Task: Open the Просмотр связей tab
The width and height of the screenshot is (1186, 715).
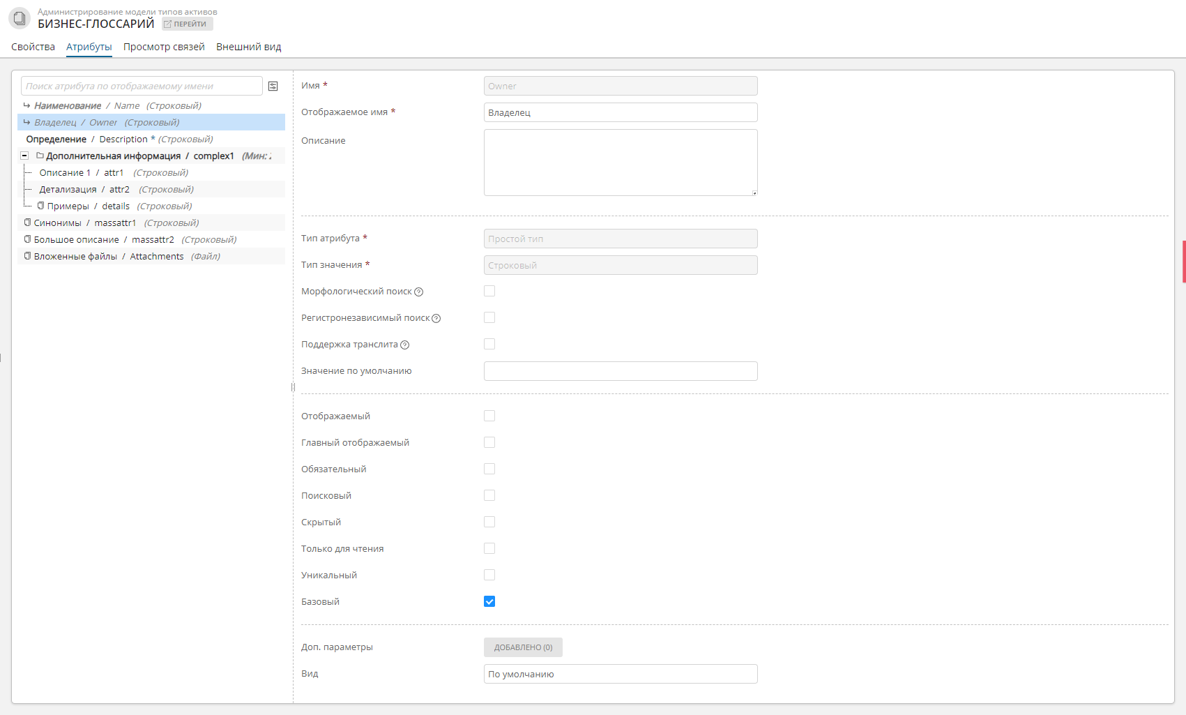Action: point(164,47)
